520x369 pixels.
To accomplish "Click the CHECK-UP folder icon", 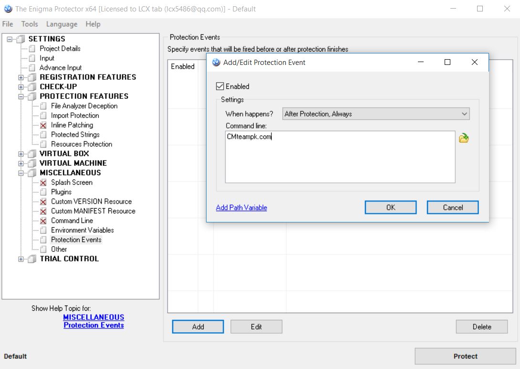I will (x=32, y=87).
